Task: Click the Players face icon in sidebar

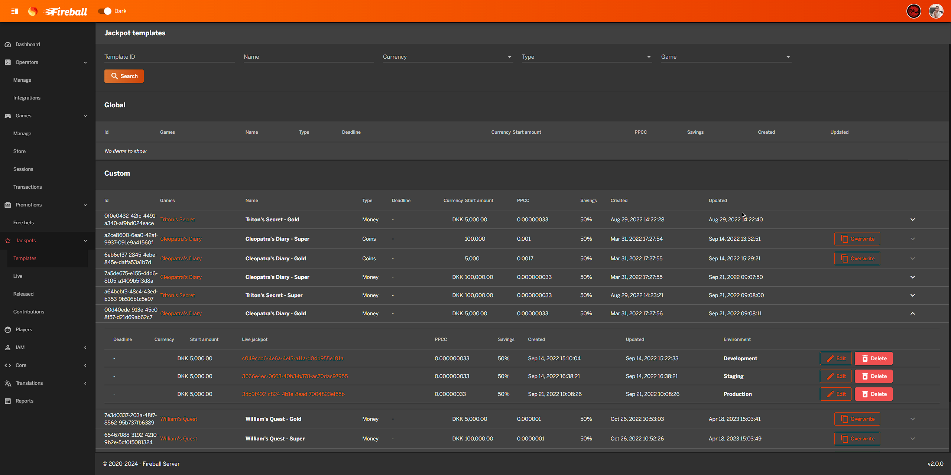Action: [8, 329]
